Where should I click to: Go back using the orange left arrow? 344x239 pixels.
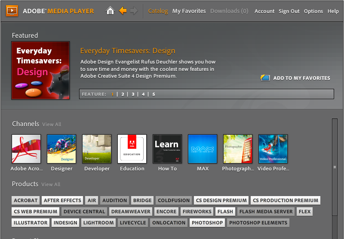[x=123, y=11]
